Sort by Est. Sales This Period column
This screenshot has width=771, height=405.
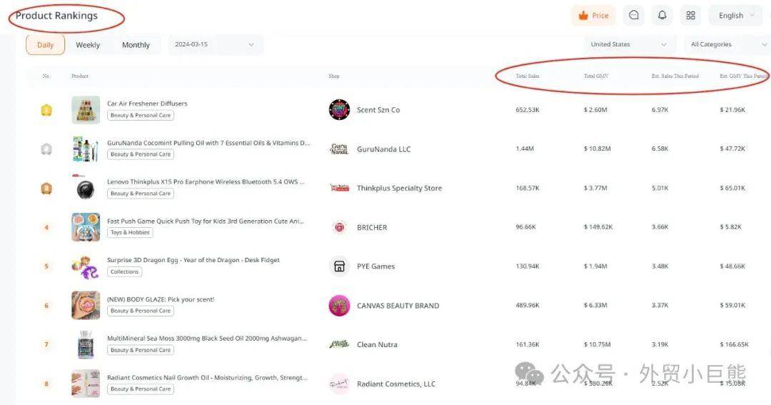(675, 76)
